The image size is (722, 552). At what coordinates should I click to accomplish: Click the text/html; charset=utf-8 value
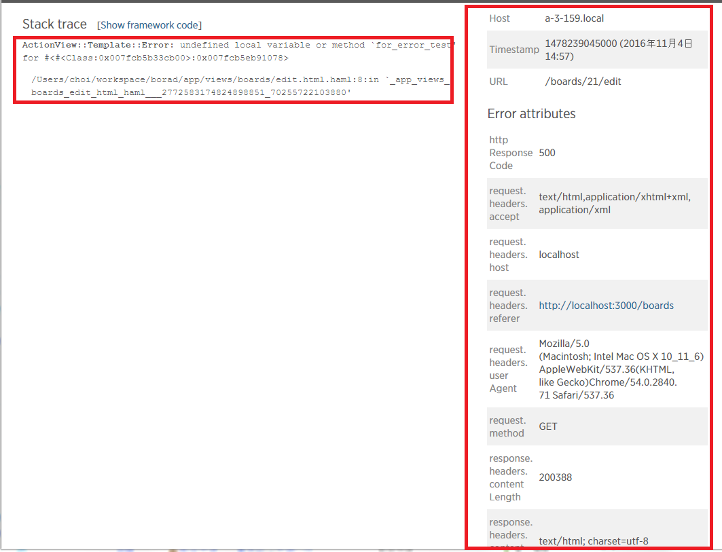(593, 541)
